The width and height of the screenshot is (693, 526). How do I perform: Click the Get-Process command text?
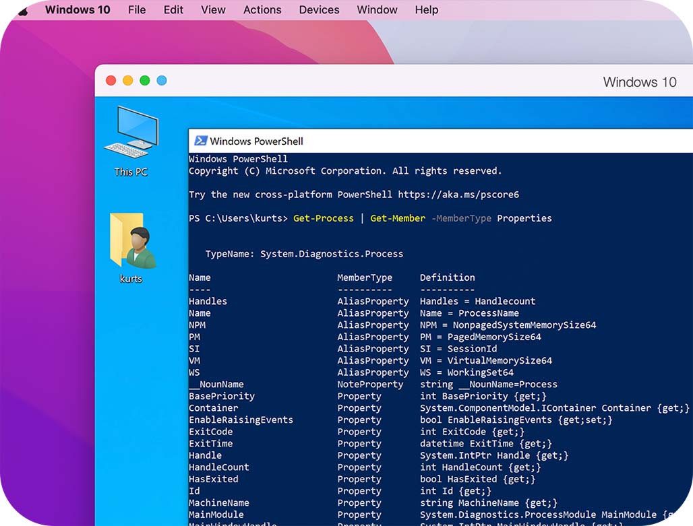click(323, 218)
